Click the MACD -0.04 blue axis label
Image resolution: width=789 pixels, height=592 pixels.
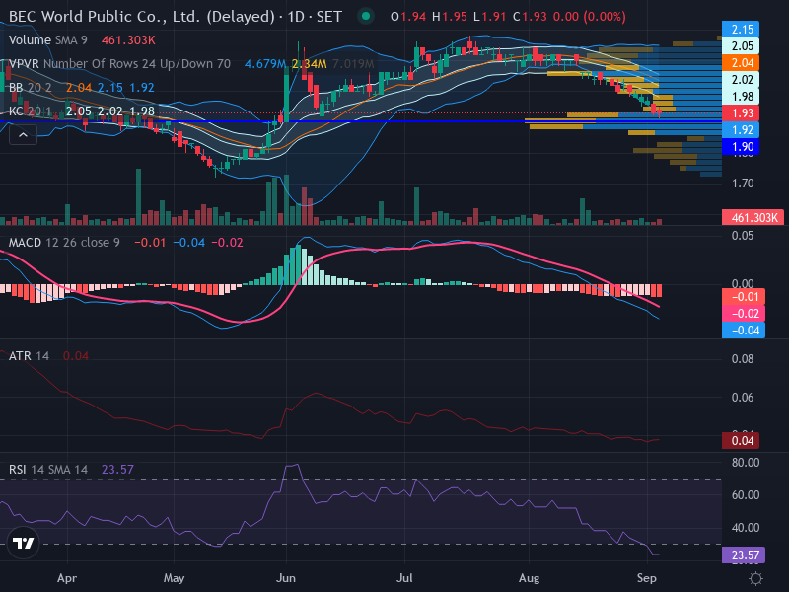(x=744, y=331)
